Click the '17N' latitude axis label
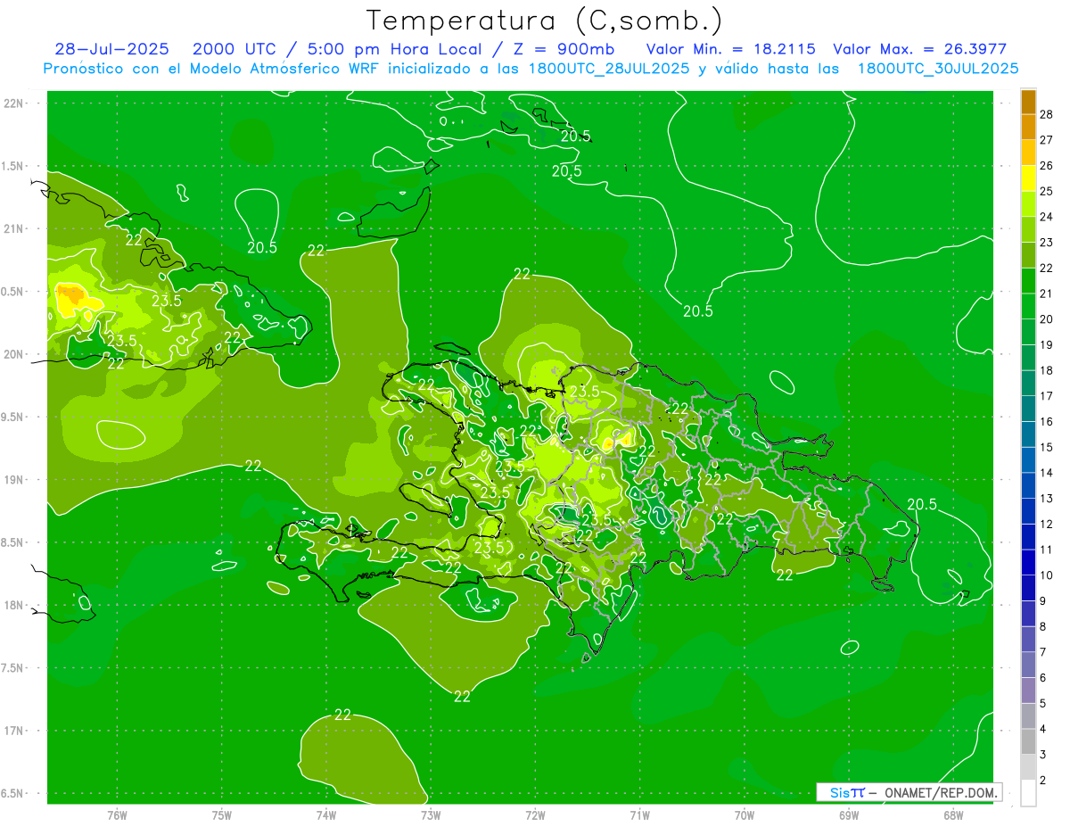The height and width of the screenshot is (827, 1070). (x=13, y=731)
